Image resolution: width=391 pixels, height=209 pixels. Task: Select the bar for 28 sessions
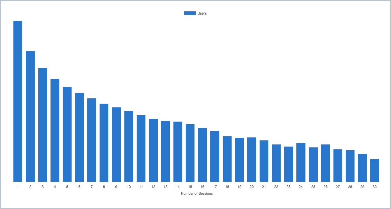[x=350, y=166]
